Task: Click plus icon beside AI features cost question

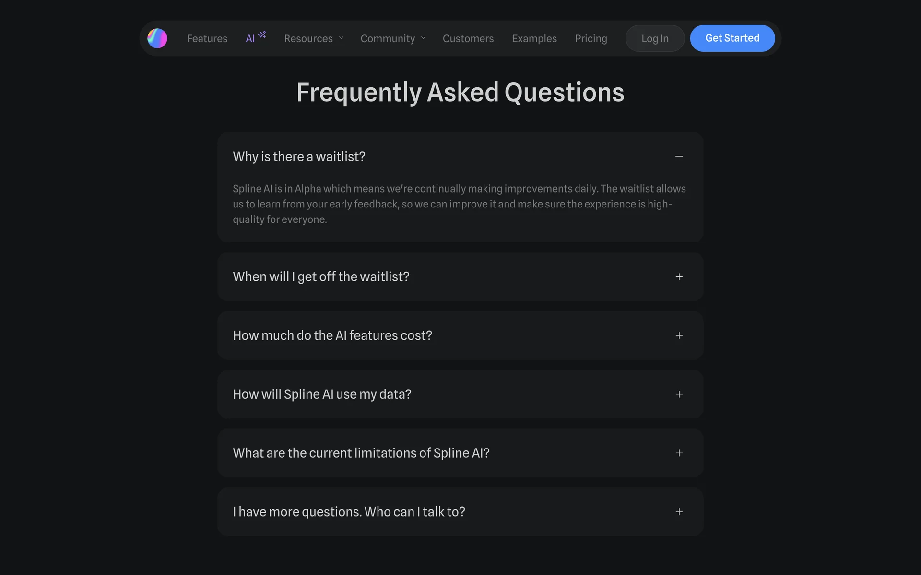Action: pos(679,335)
